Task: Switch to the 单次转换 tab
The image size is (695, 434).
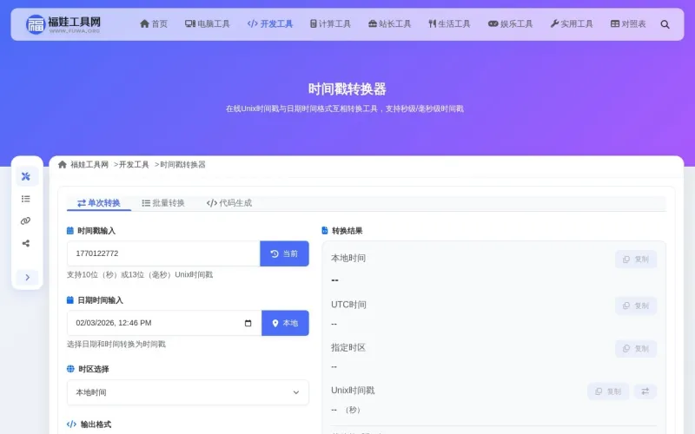Action: (99, 203)
